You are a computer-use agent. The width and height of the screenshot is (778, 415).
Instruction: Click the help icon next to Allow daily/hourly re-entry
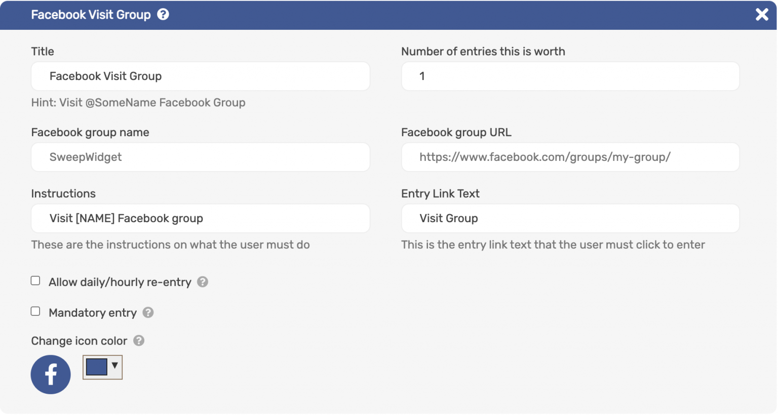[202, 282]
